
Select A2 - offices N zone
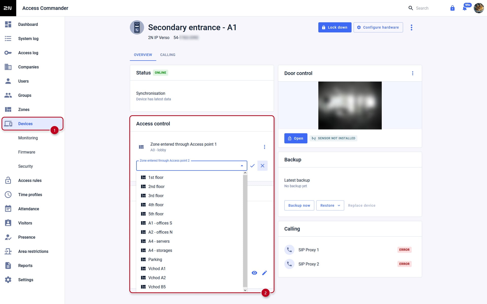click(x=189, y=232)
